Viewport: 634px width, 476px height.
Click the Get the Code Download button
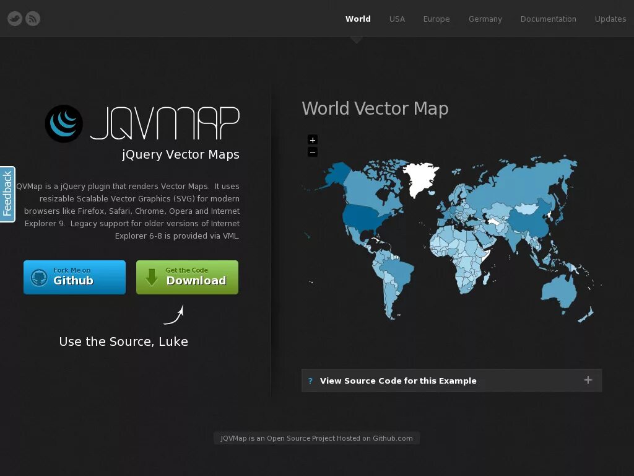(x=187, y=277)
